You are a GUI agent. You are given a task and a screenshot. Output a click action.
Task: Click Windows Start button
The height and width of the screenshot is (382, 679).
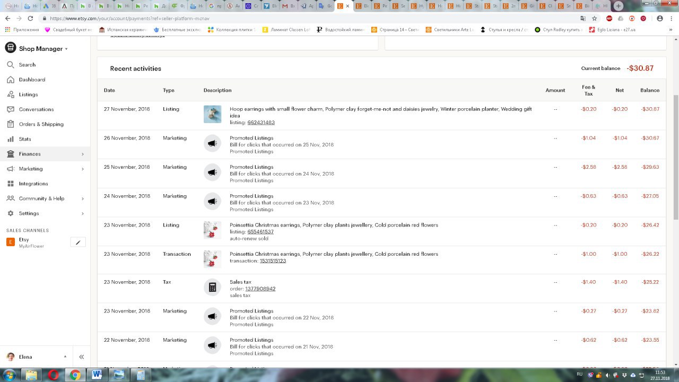tap(9, 375)
